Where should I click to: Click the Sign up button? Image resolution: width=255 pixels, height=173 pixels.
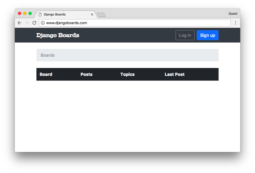[x=207, y=35]
